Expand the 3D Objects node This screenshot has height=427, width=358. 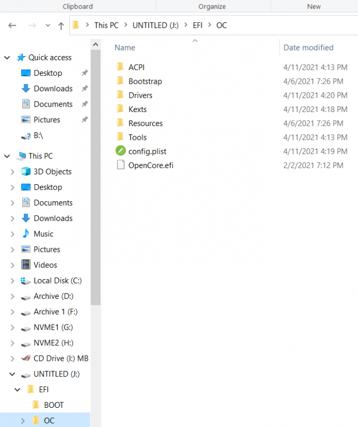click(x=12, y=172)
